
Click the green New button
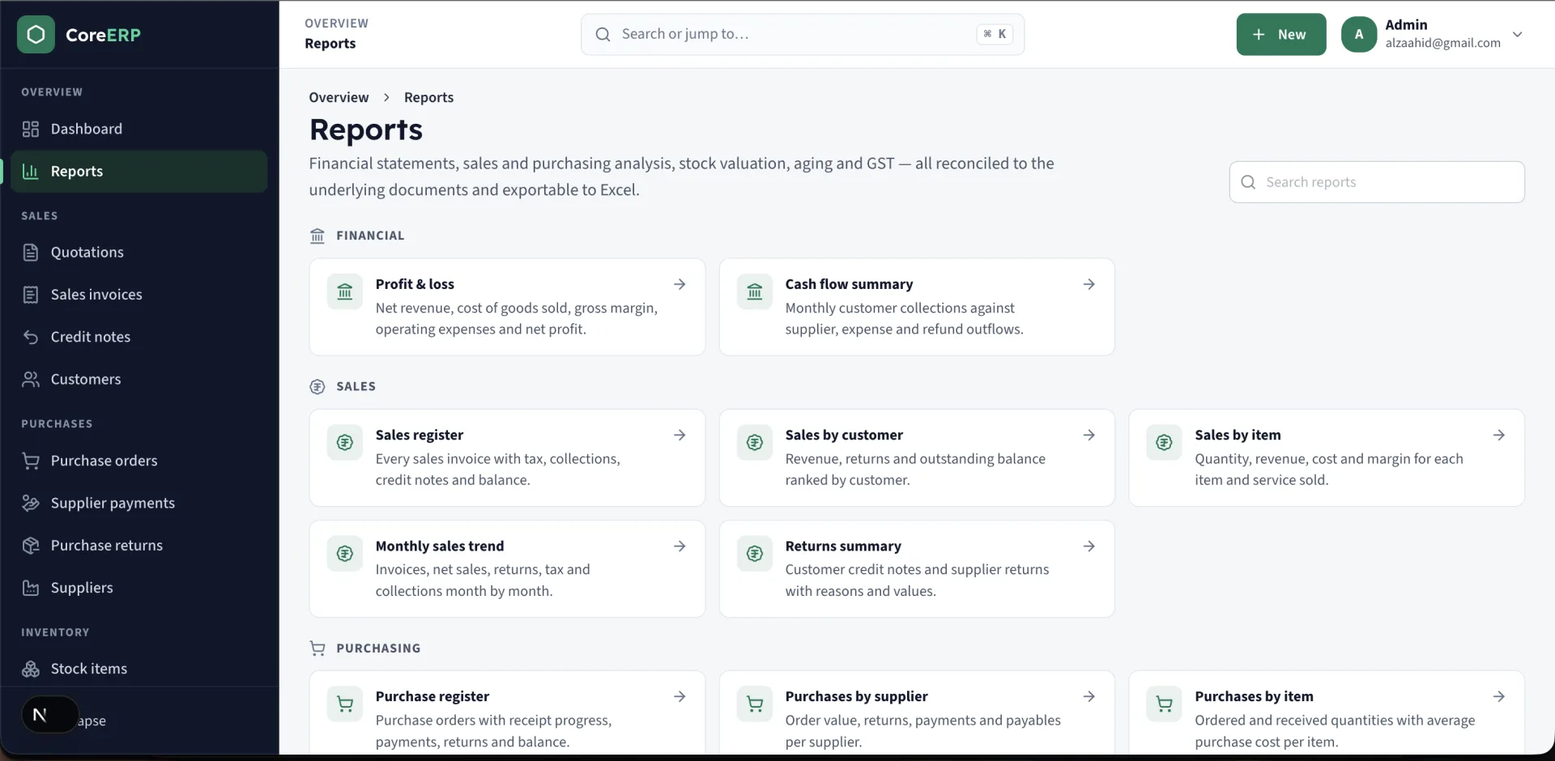pyautogui.click(x=1281, y=34)
